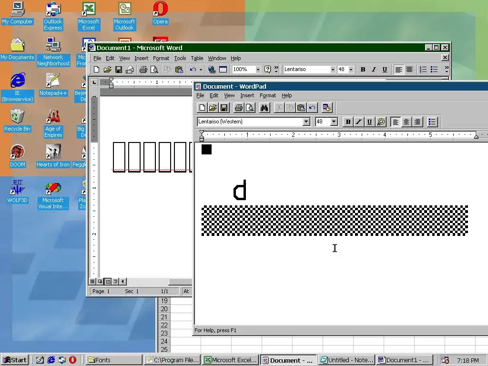Viewport: 488px width, 366px height.
Task: Switch to Untitled - Notepad taskbar button
Action: click(347, 360)
